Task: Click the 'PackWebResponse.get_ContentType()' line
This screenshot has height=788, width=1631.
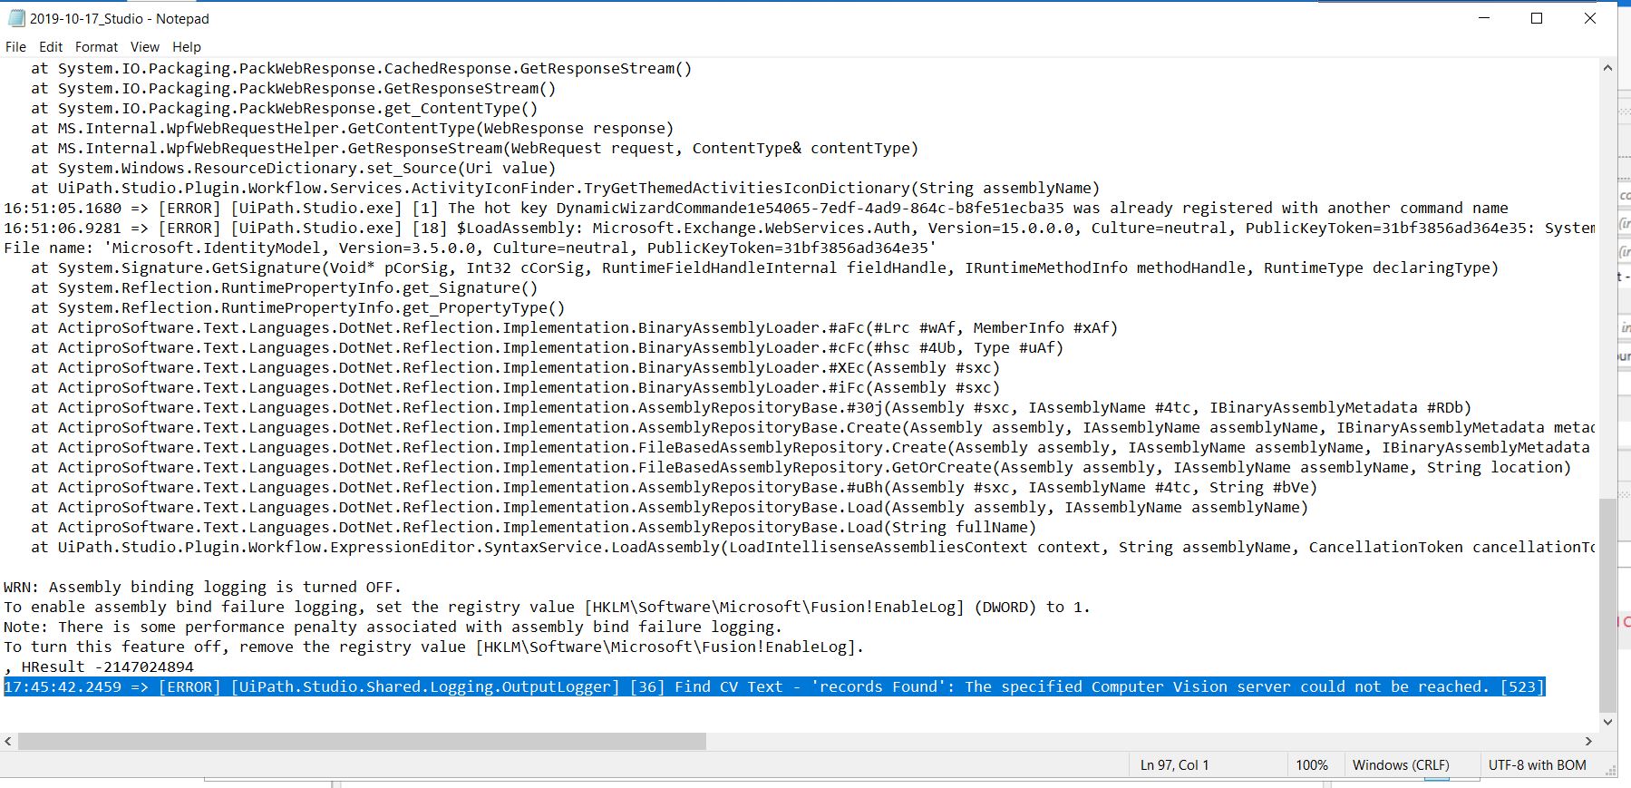Action: [x=284, y=109]
